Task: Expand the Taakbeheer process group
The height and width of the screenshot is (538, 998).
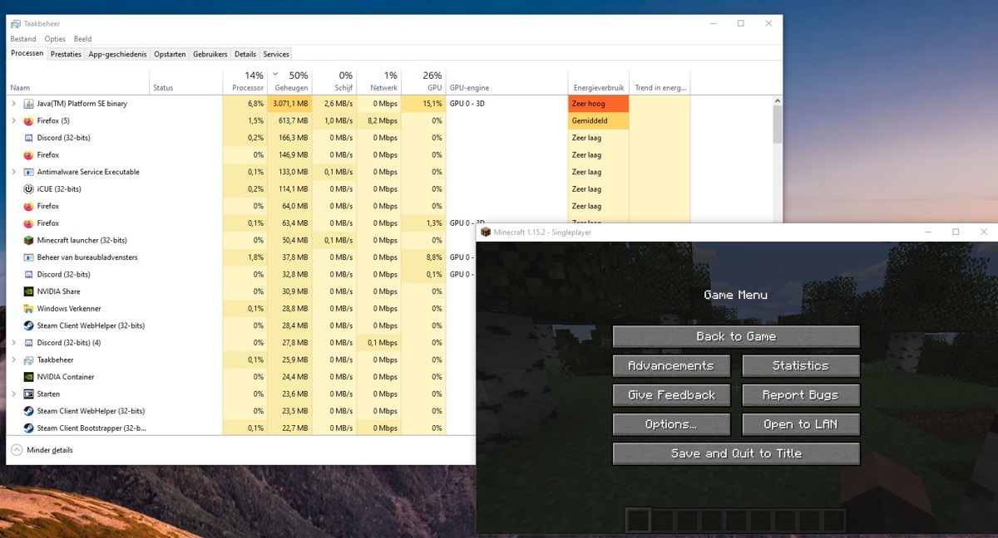Action: [13, 359]
